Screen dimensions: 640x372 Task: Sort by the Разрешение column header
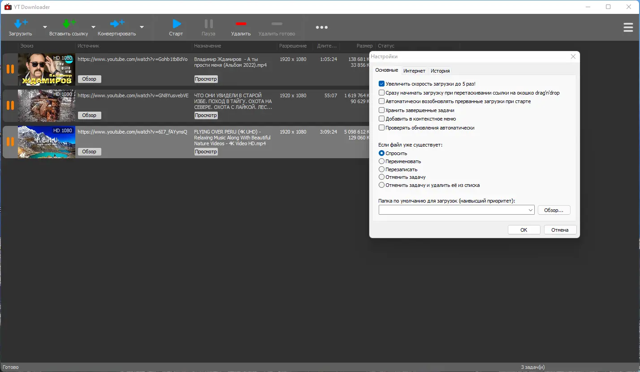point(293,46)
